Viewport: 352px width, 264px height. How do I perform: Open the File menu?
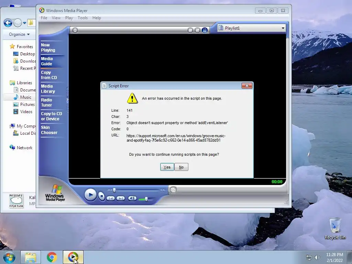click(x=44, y=18)
